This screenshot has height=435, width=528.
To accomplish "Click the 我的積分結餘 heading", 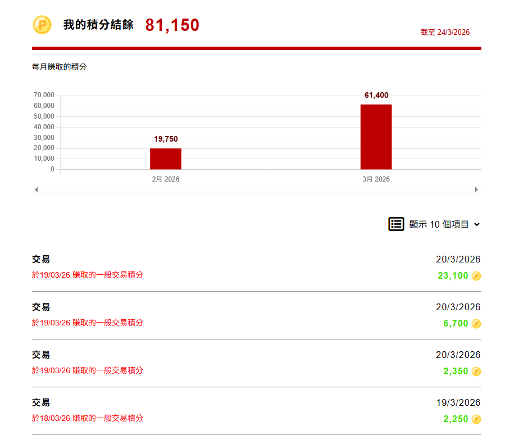I will [x=98, y=25].
